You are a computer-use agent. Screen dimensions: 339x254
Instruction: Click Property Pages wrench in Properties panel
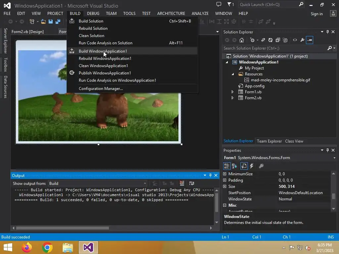(261, 166)
